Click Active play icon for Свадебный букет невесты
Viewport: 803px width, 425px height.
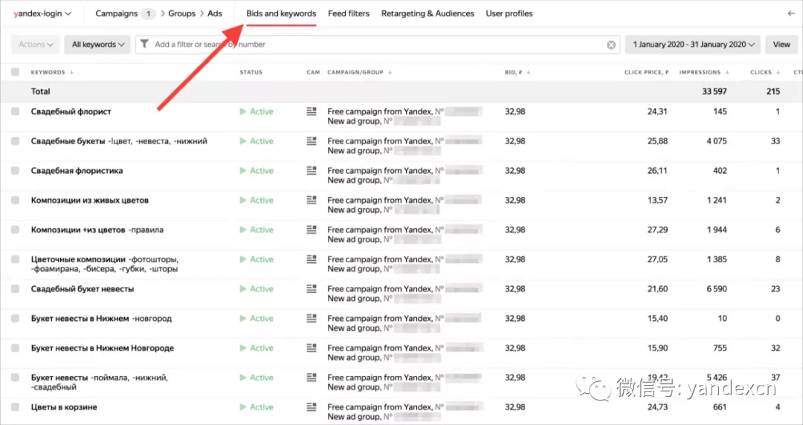(242, 289)
